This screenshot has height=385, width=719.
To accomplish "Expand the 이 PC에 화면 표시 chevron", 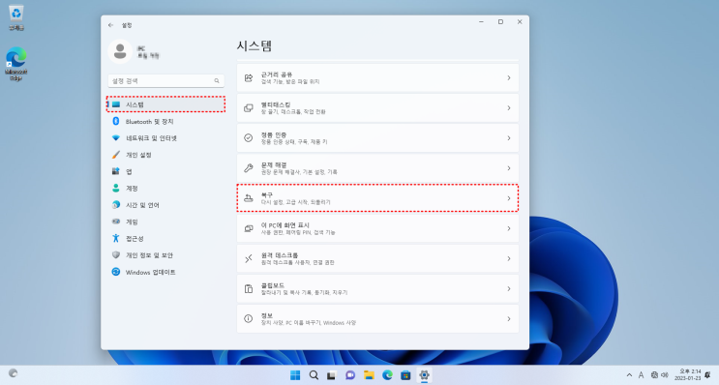I will [509, 228].
